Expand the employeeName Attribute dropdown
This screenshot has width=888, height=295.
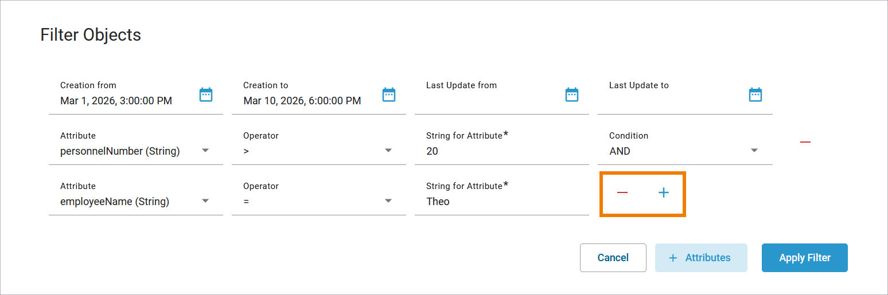coord(205,201)
